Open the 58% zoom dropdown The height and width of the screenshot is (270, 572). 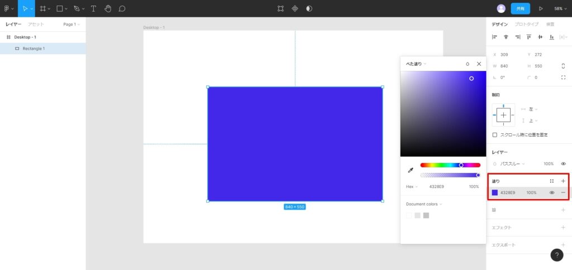click(x=560, y=8)
